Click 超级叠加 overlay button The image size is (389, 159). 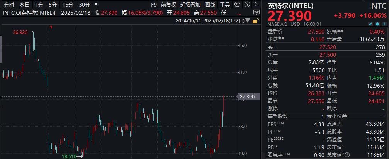pyautogui.click(x=190, y=5)
